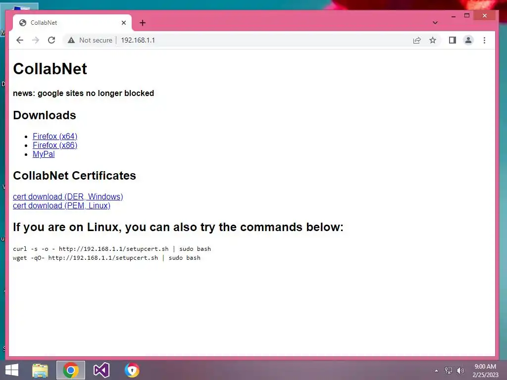This screenshot has width=507, height=380.
Task: Open the Windows Start menu
Action: click(x=12, y=370)
